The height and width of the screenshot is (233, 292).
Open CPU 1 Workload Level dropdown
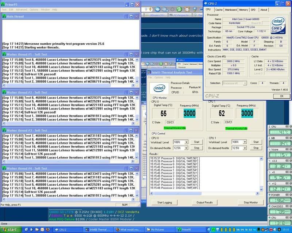point(245,142)
